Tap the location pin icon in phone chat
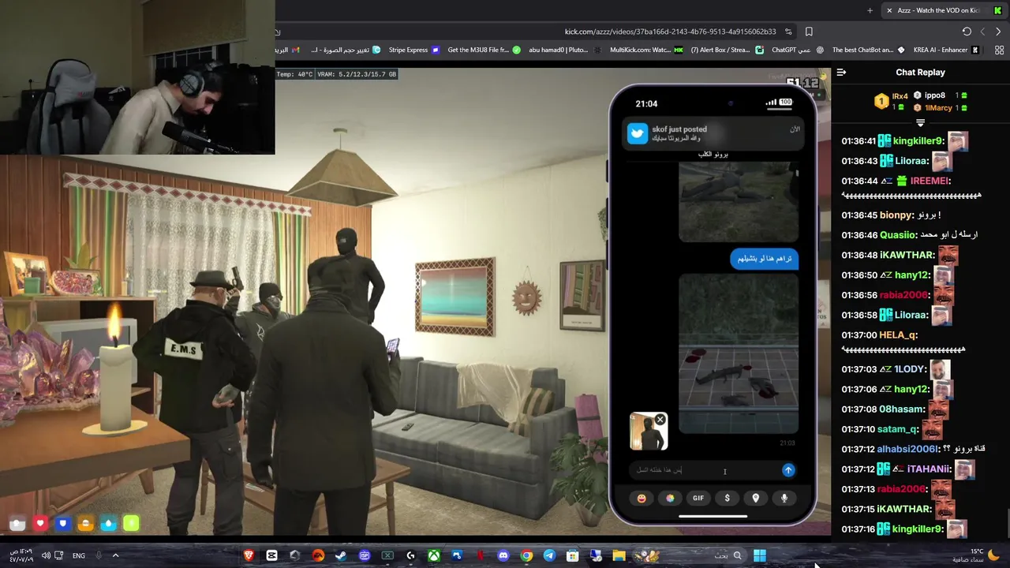The image size is (1010, 568). click(755, 498)
